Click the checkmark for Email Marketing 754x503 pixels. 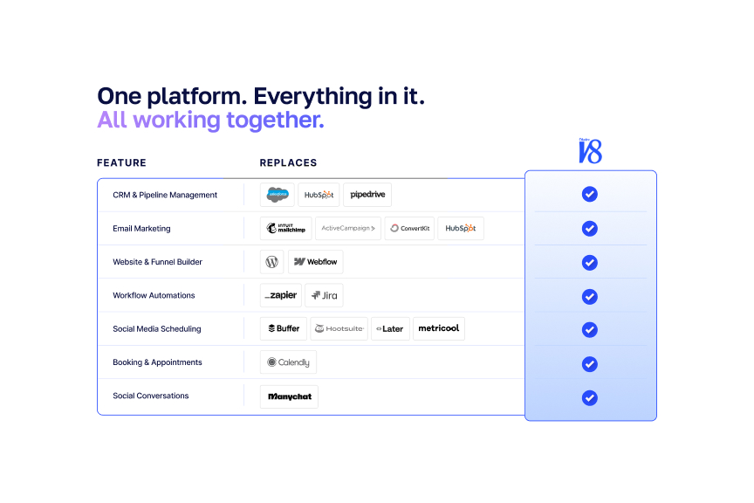tap(590, 229)
